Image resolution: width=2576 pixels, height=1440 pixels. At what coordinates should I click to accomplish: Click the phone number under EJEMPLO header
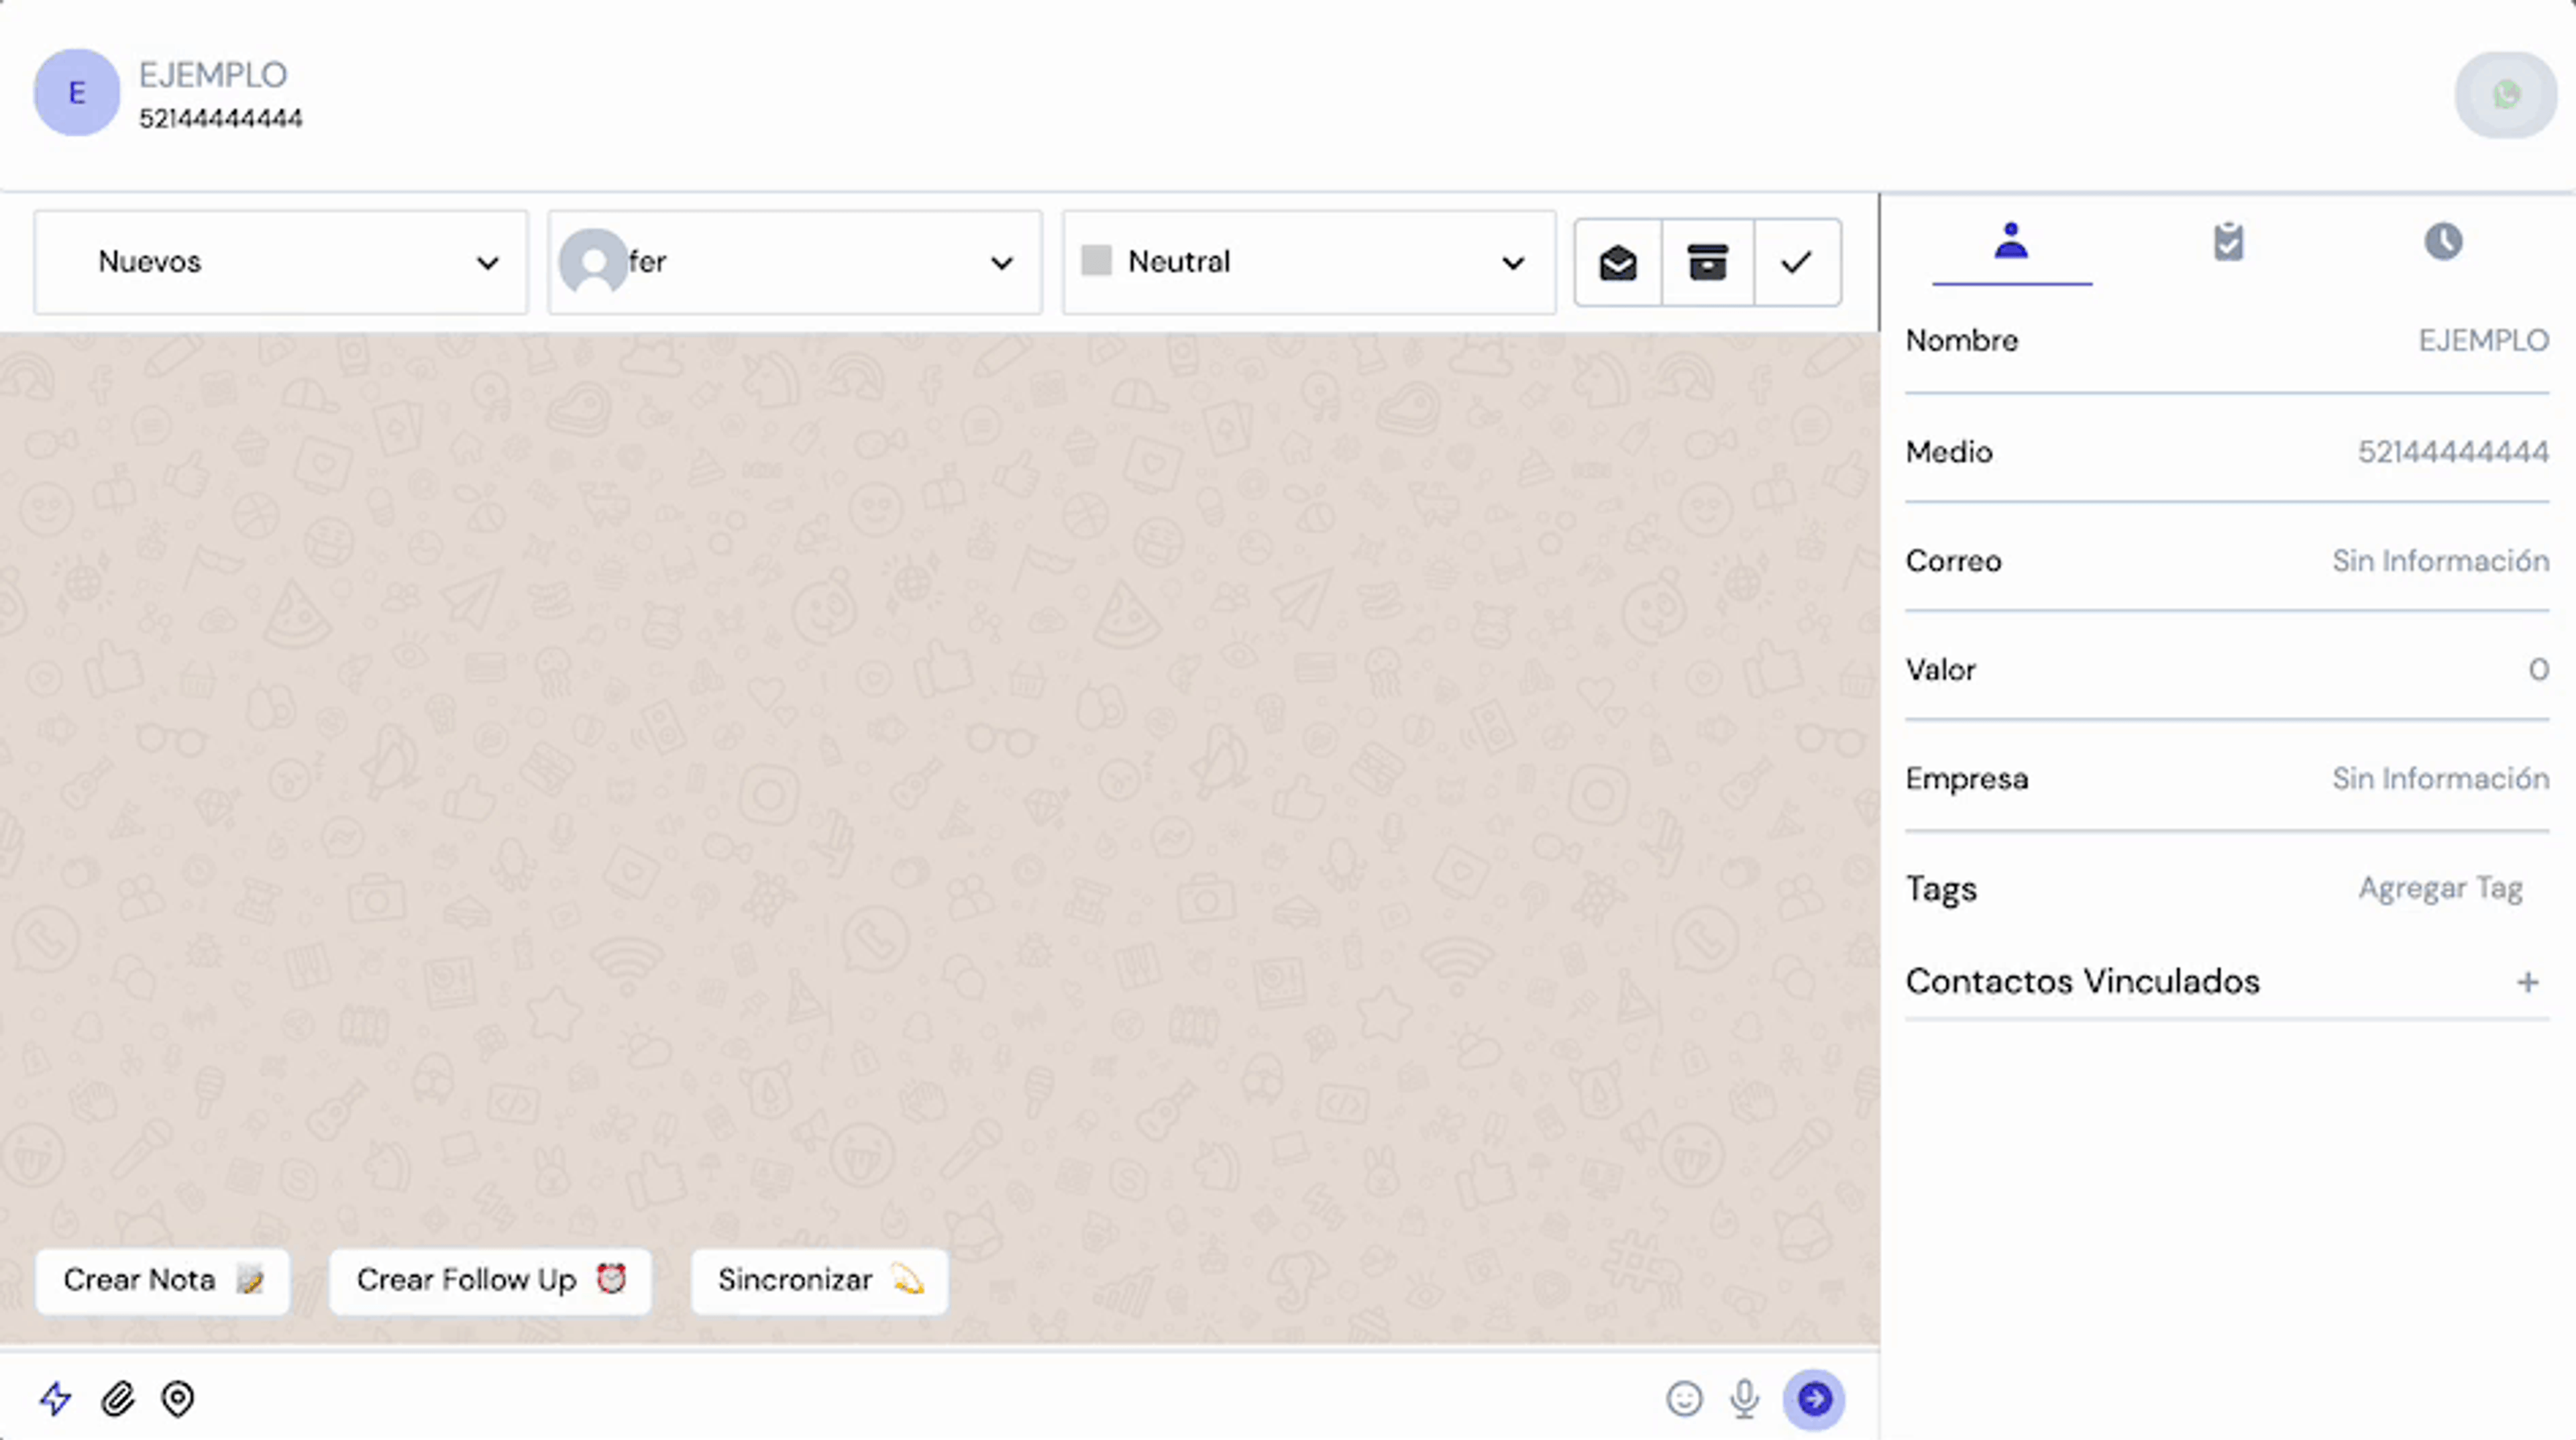pyautogui.click(x=220, y=119)
